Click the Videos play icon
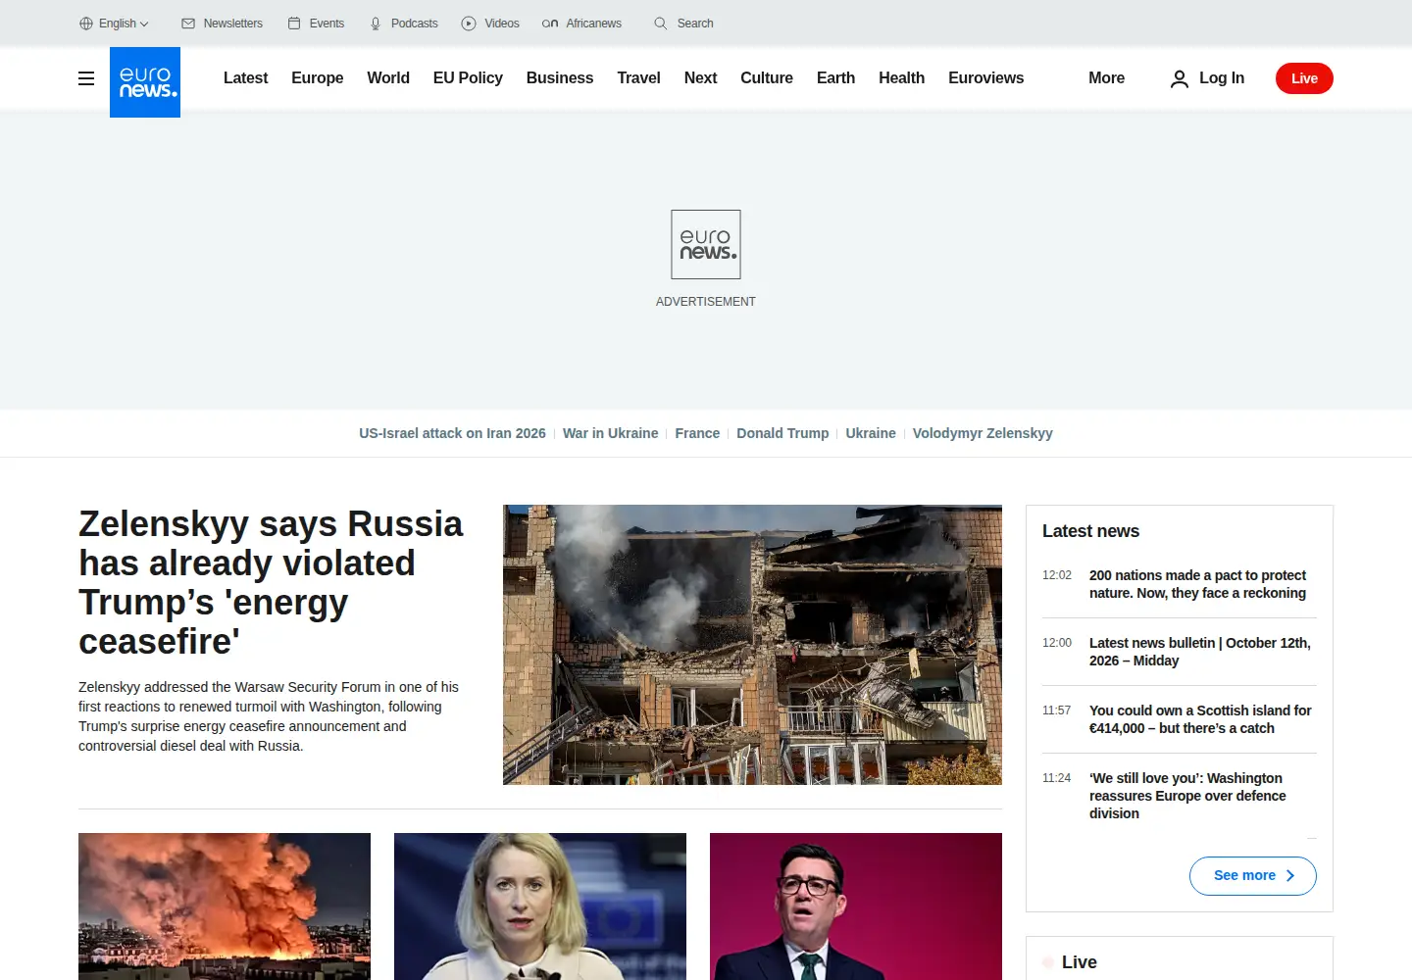This screenshot has width=1412, height=980. coord(469,24)
